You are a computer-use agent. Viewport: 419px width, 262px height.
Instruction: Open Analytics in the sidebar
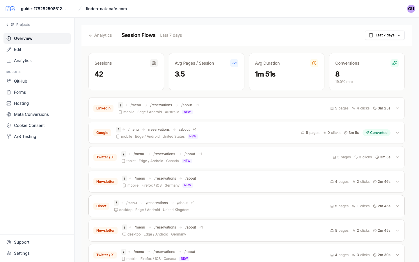(37, 61)
